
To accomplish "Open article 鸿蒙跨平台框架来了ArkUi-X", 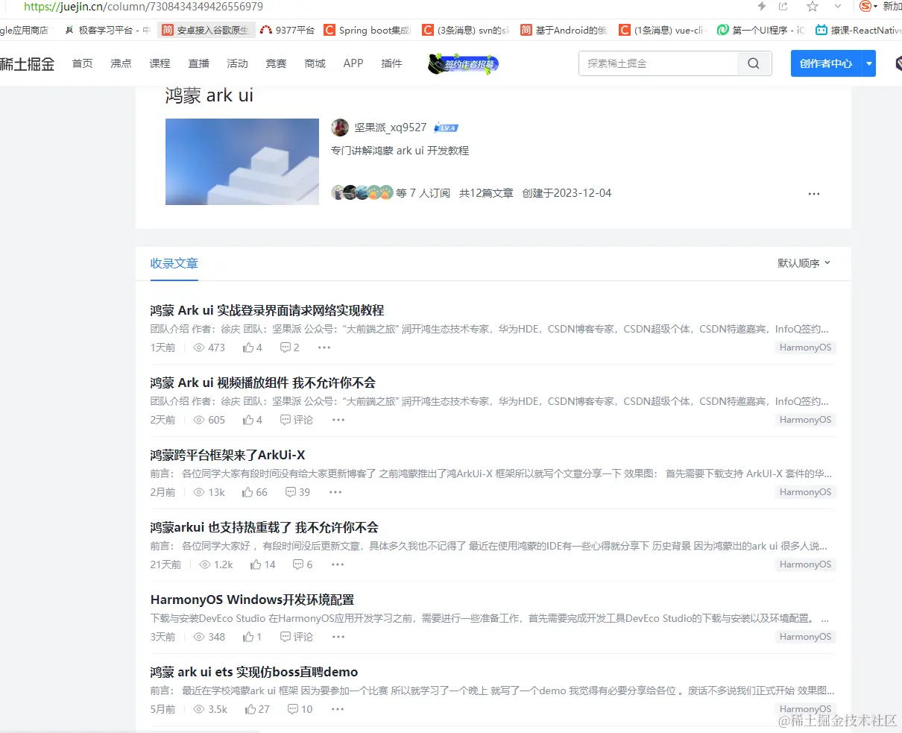I will click(227, 455).
